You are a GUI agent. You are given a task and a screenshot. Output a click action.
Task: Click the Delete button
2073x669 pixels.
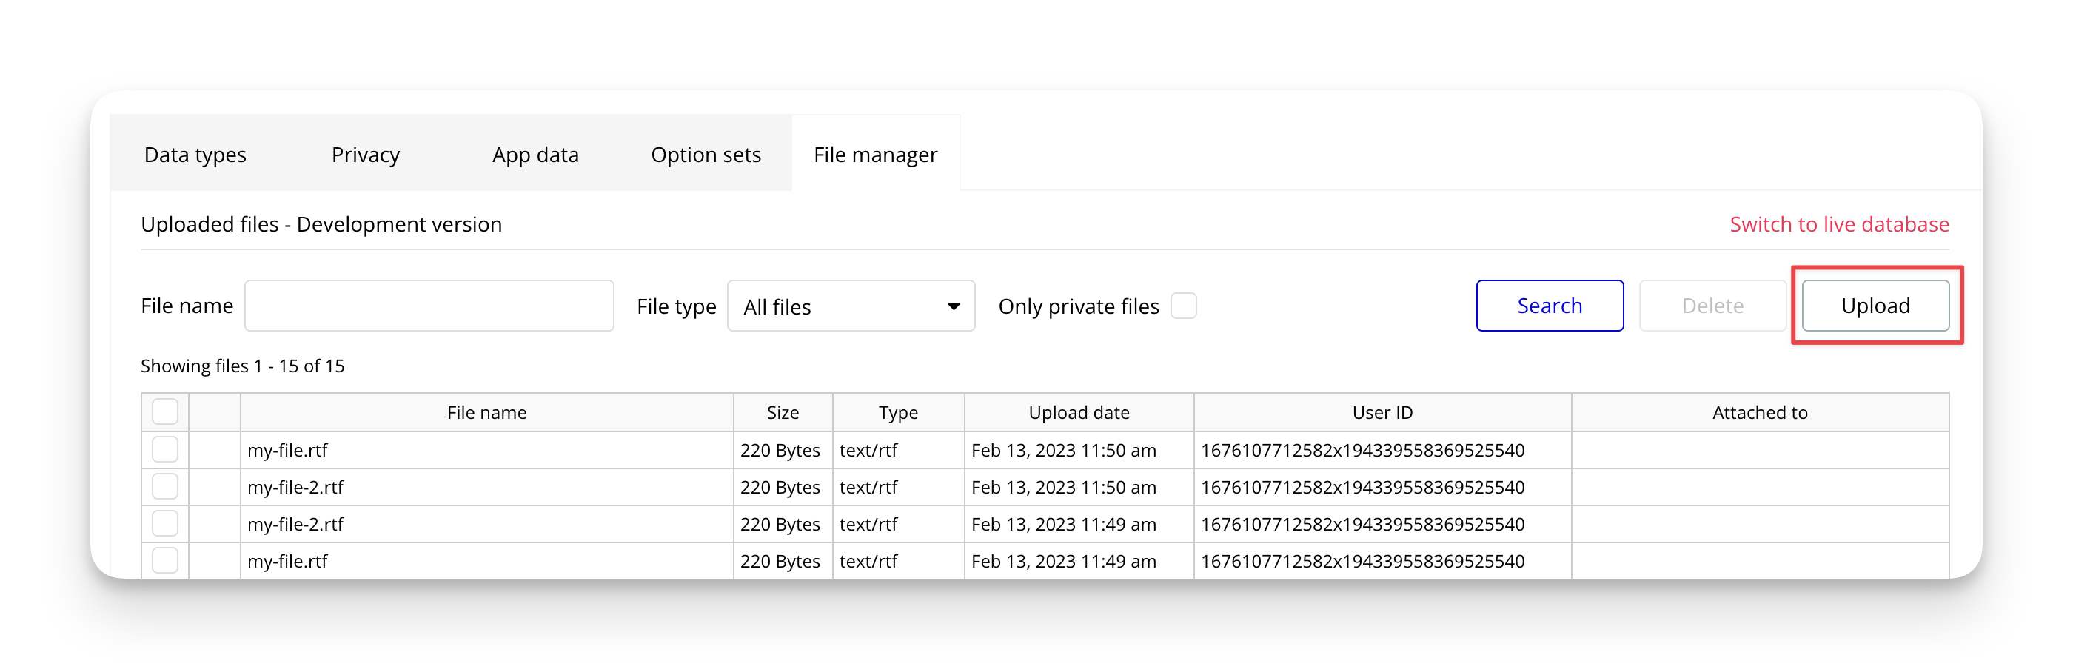click(1712, 306)
